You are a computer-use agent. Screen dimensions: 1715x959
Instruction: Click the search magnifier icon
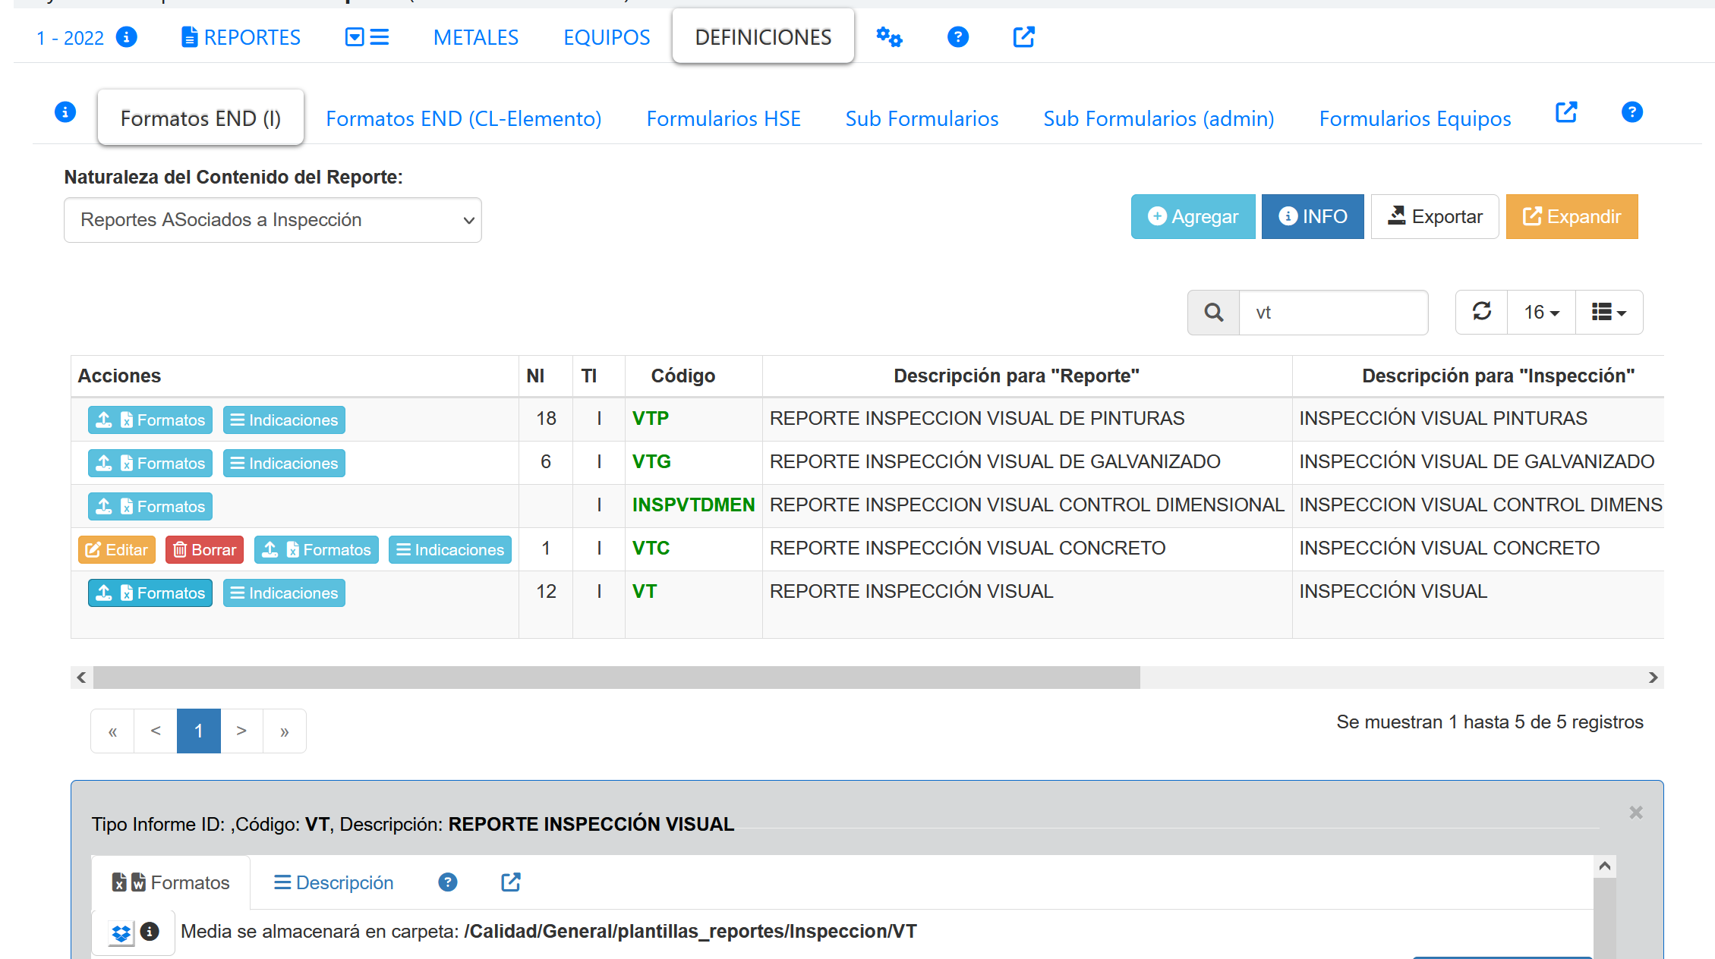tap(1213, 313)
